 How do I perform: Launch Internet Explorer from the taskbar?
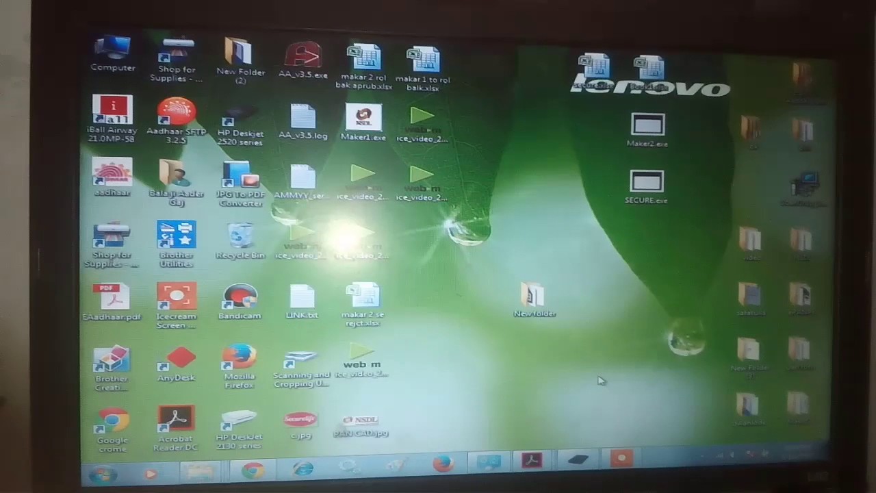(x=302, y=469)
